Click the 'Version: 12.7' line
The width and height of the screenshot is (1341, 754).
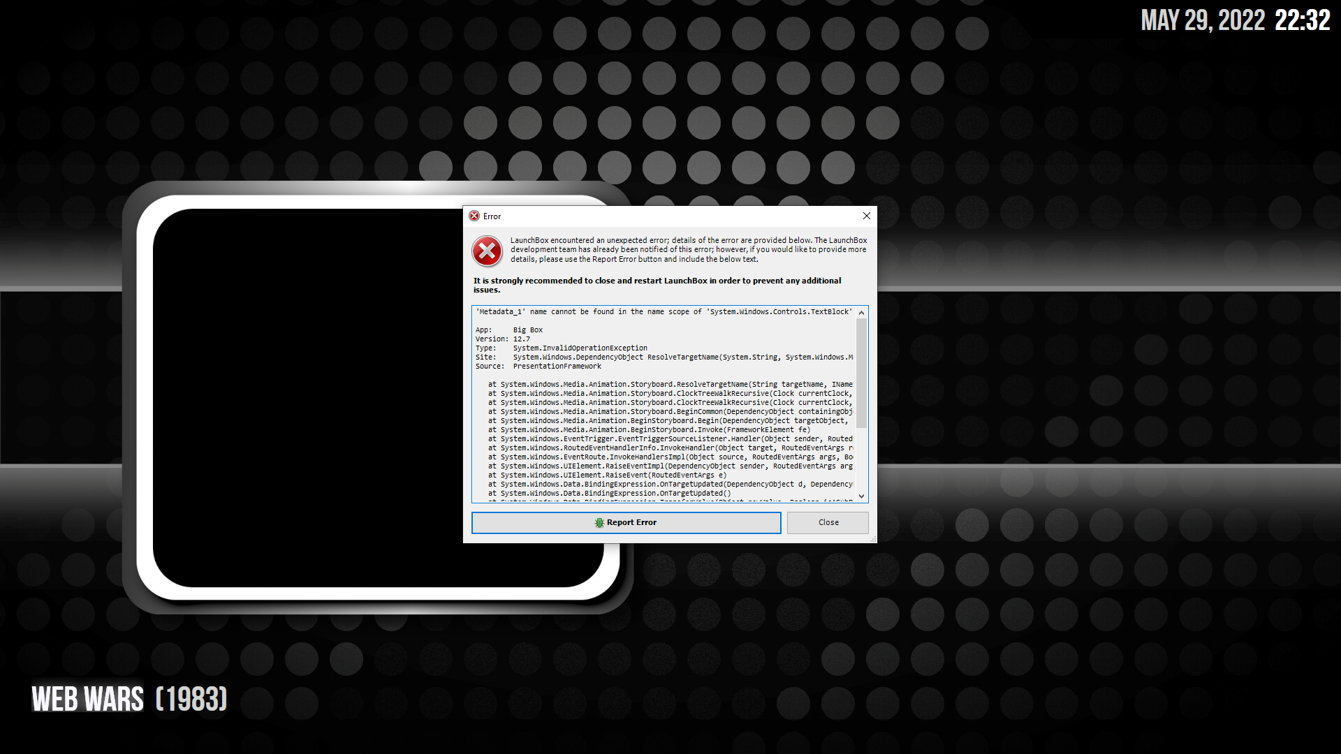(x=503, y=339)
